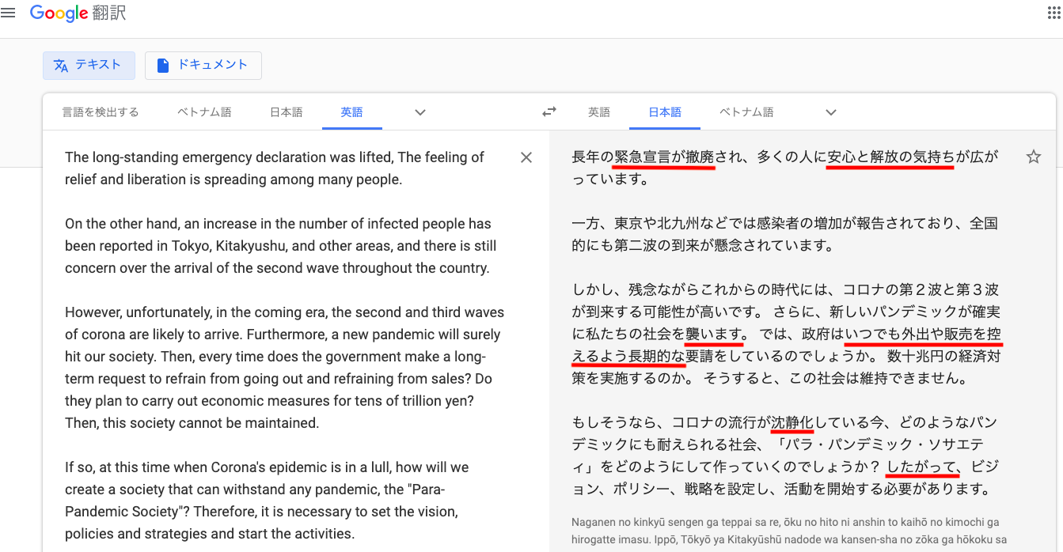This screenshot has height=552, width=1063.
Task: Click the Google 翻訳 logo
Action: [77, 13]
